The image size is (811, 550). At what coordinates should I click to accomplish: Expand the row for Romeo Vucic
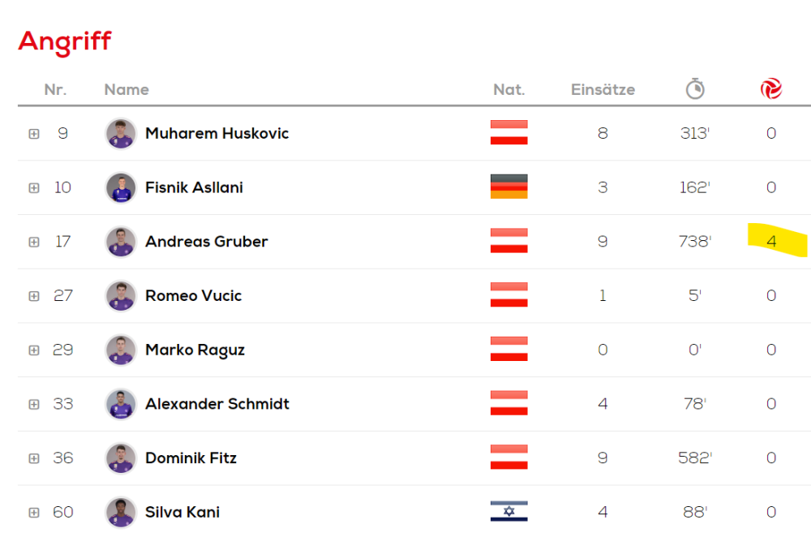pyautogui.click(x=34, y=296)
